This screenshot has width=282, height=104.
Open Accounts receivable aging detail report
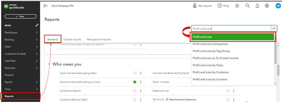(78, 73)
